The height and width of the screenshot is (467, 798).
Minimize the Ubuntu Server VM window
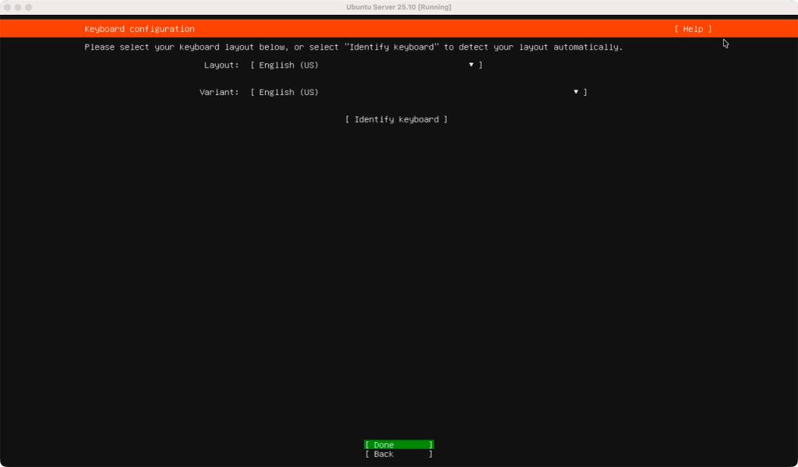(x=18, y=7)
